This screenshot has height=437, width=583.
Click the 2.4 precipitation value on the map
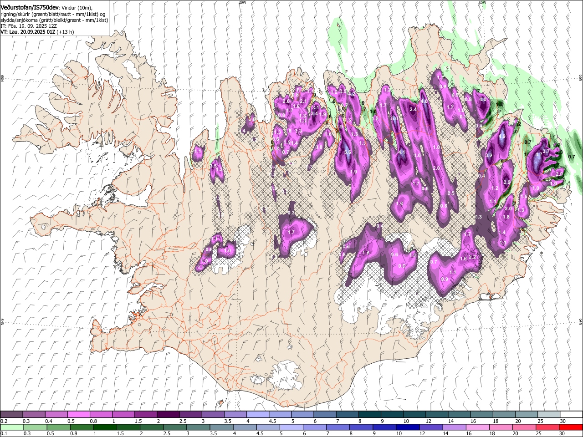[414, 110]
